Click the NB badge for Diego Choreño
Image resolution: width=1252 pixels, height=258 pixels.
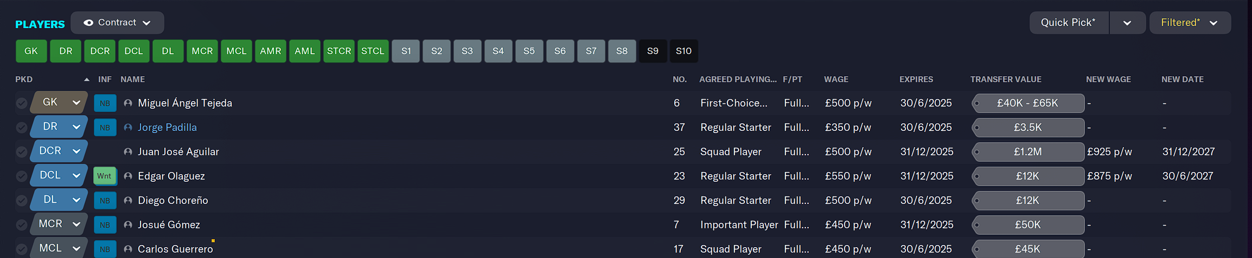point(105,201)
